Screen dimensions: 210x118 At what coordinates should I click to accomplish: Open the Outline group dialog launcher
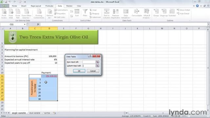tap(190, 21)
